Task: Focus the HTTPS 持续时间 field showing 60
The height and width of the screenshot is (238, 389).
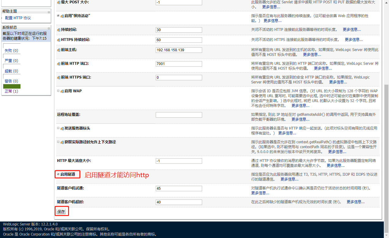Action: pyautogui.click(x=179, y=40)
